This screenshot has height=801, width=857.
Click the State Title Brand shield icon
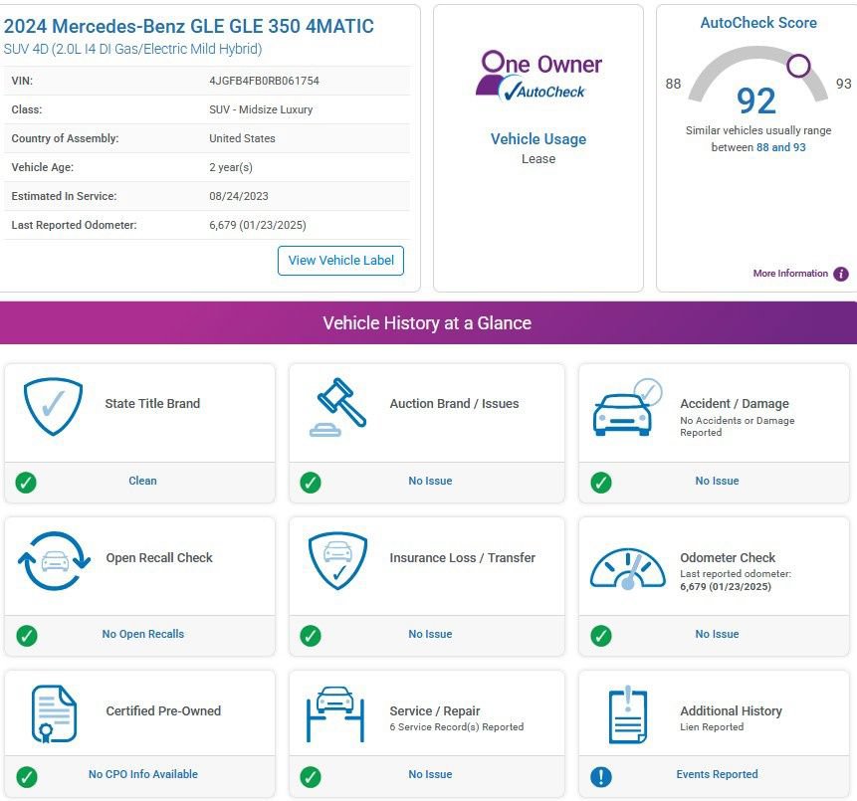pos(53,407)
